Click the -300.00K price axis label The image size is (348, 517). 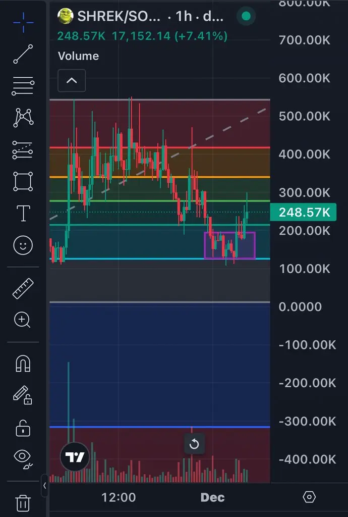308,422
